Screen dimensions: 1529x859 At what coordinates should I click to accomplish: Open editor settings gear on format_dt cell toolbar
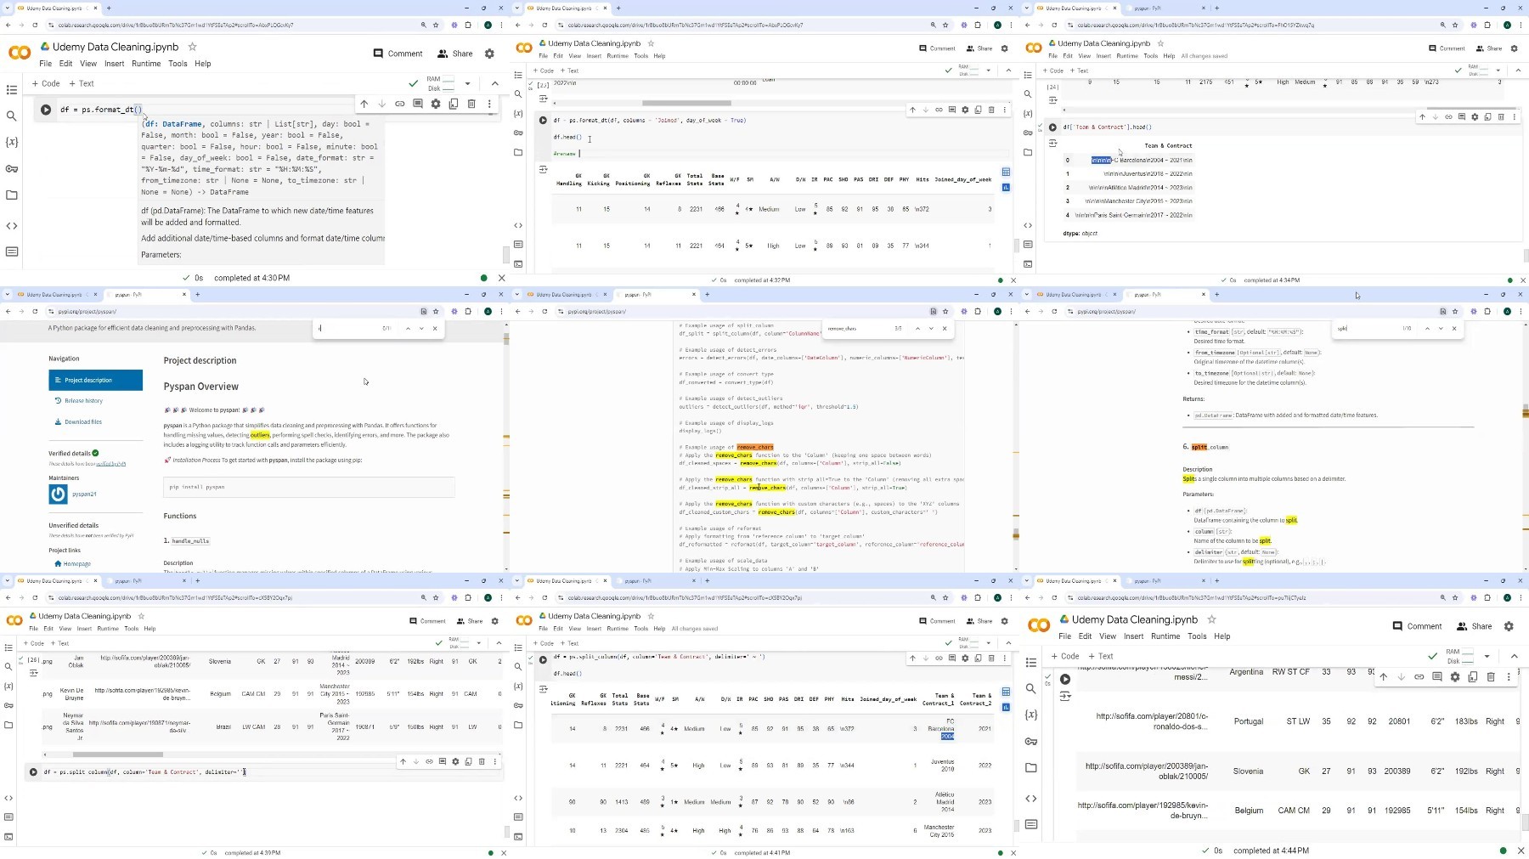pyautogui.click(x=436, y=104)
